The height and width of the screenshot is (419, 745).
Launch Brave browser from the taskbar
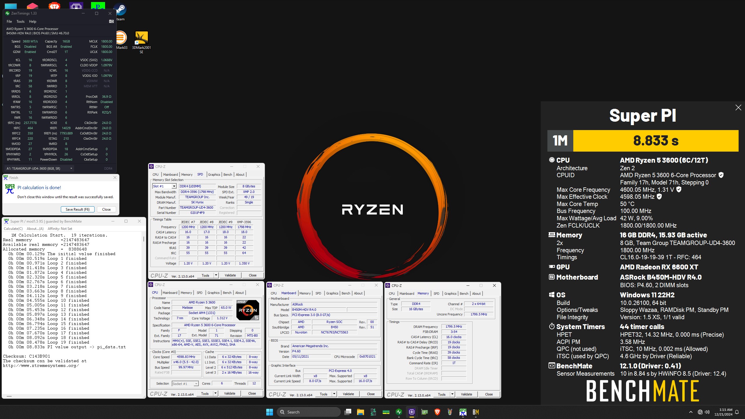pos(437,412)
